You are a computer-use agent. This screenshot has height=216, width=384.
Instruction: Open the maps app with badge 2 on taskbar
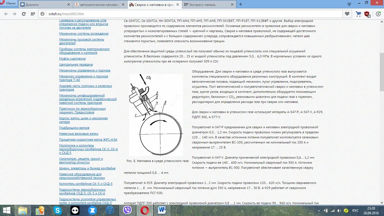40,210
